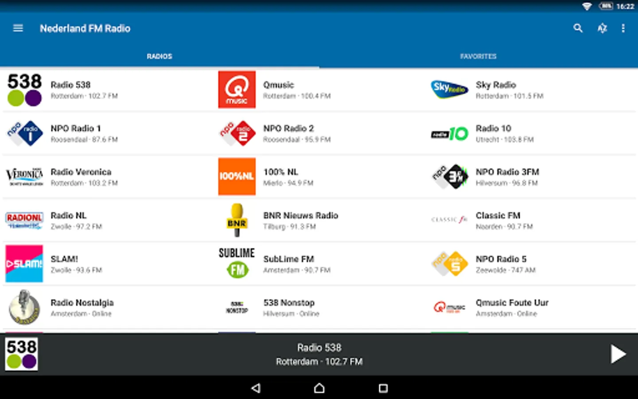Tap 'Mierlo · 94.9 FM' subtitle

coord(288,183)
